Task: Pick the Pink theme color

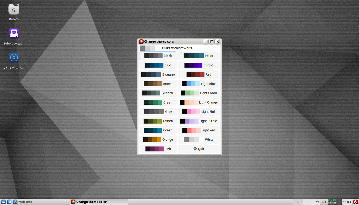Action: click(x=158, y=149)
